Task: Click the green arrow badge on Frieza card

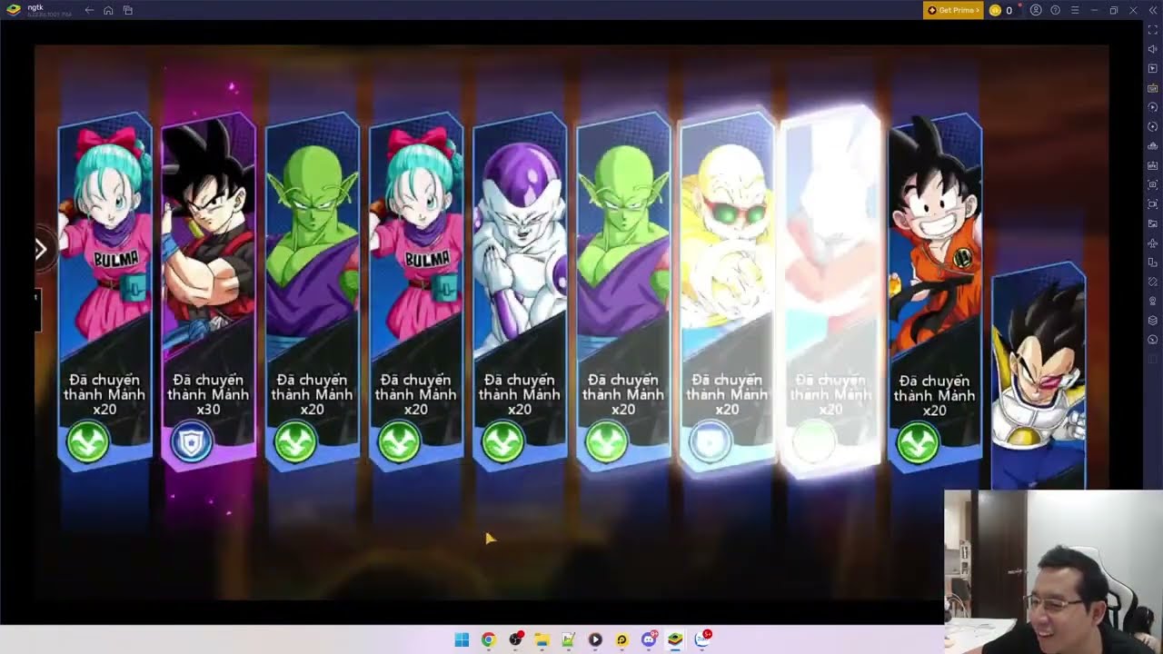Action: [502, 442]
